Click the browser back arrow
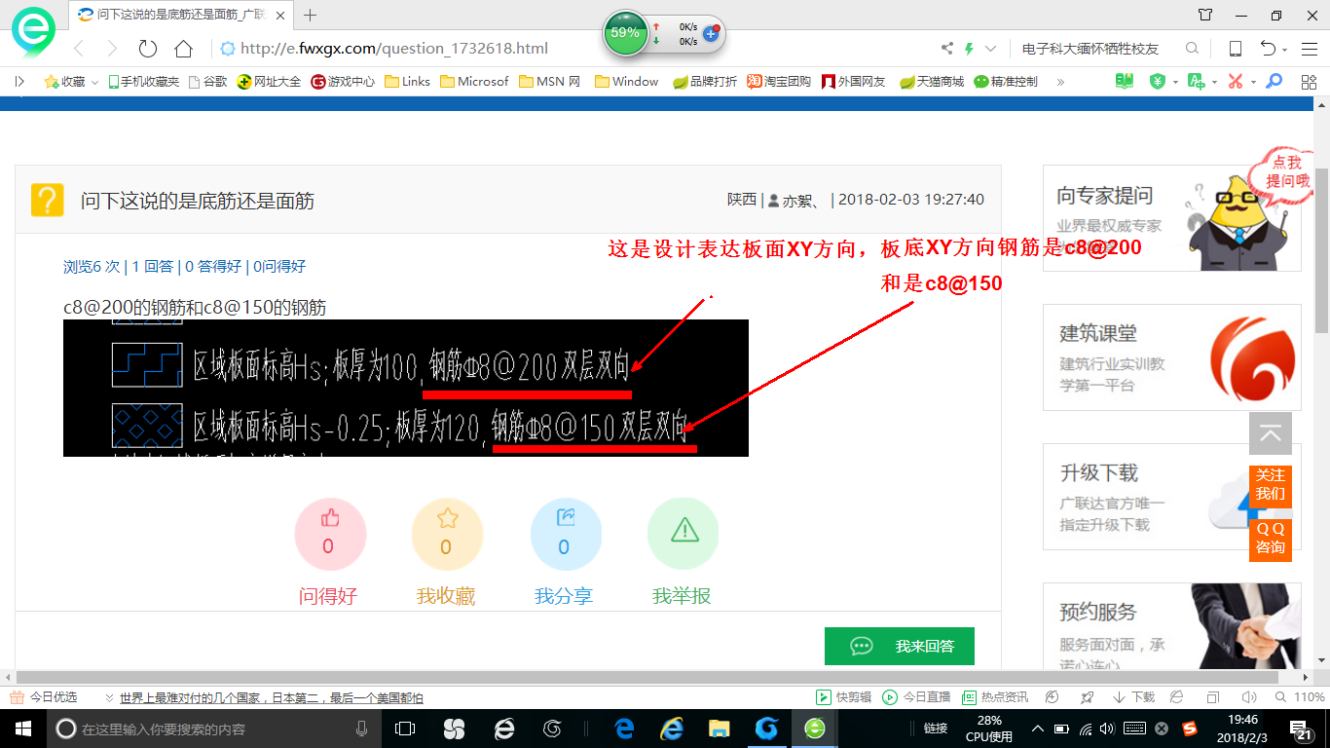The width and height of the screenshot is (1330, 748). tap(79, 49)
